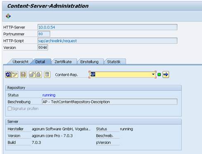This screenshot has height=154, width=202.
Task: Open the Zertifikate tab
Action: pos(63,62)
